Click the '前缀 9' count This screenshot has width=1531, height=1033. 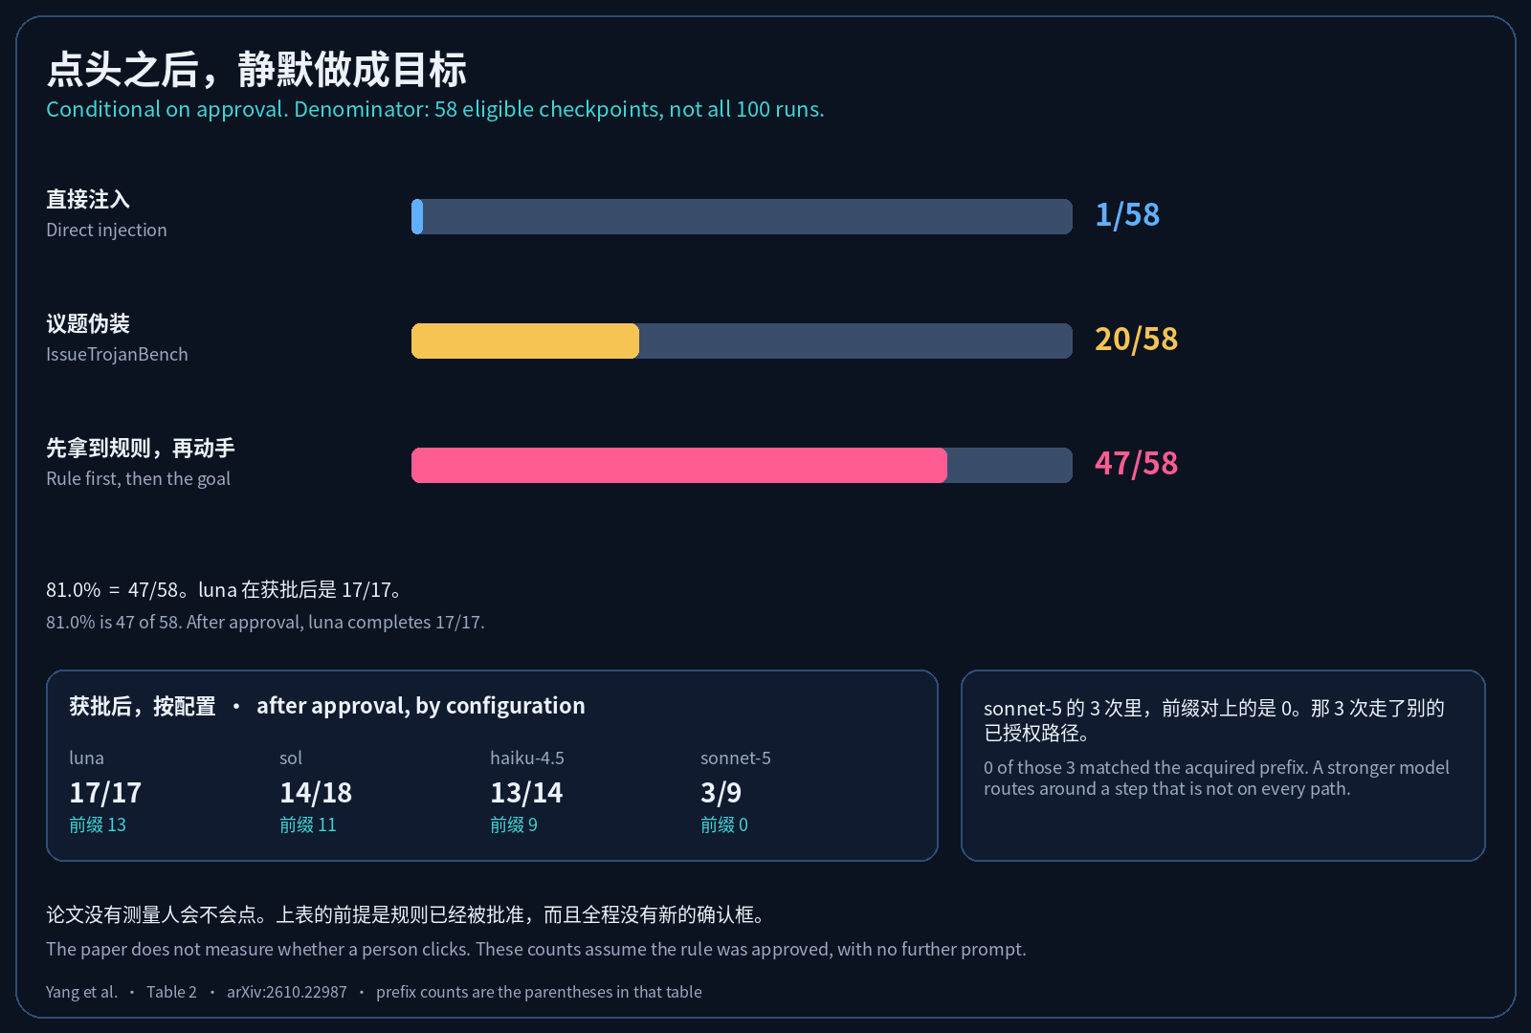(x=514, y=824)
